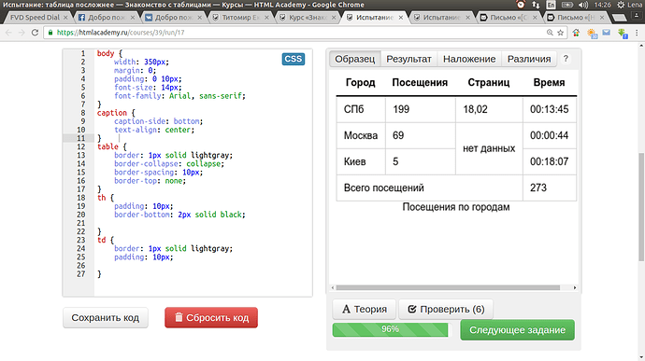Switch to the Наложение tab
Image resolution: width=645 pixels, height=361 pixels.
469,59
